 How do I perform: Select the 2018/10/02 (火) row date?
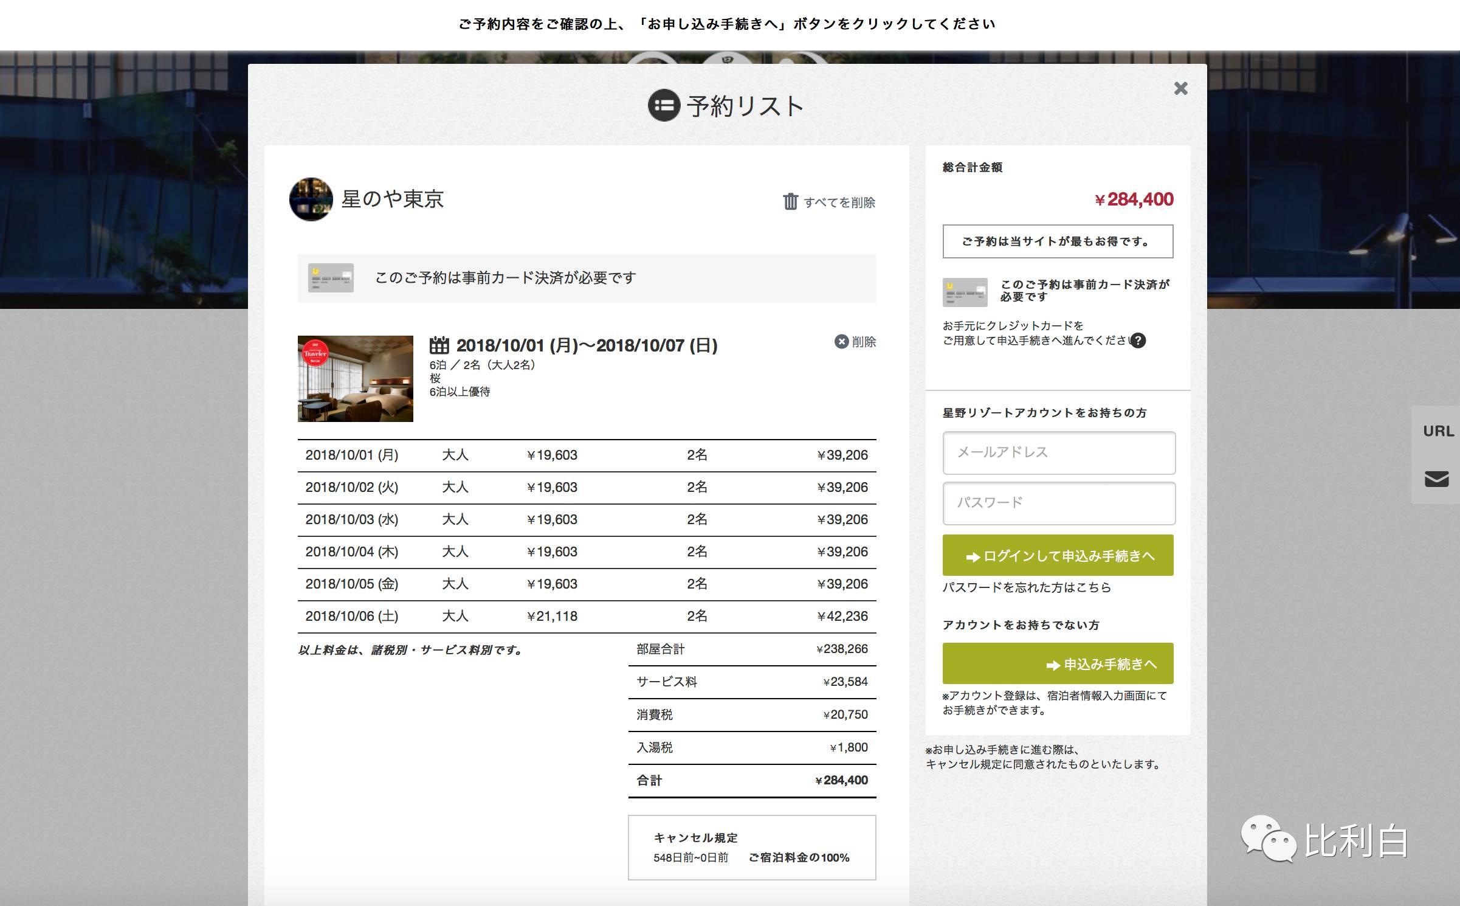coord(352,488)
